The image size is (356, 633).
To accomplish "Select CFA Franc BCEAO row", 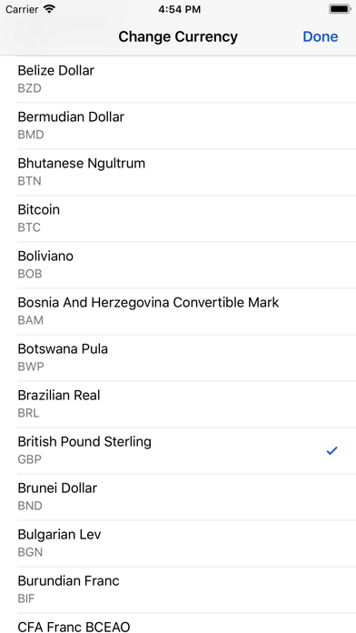I will (x=178, y=623).
